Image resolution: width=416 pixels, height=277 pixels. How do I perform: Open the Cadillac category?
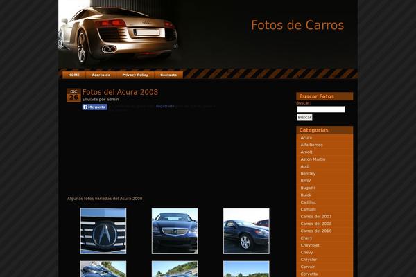tap(308, 202)
